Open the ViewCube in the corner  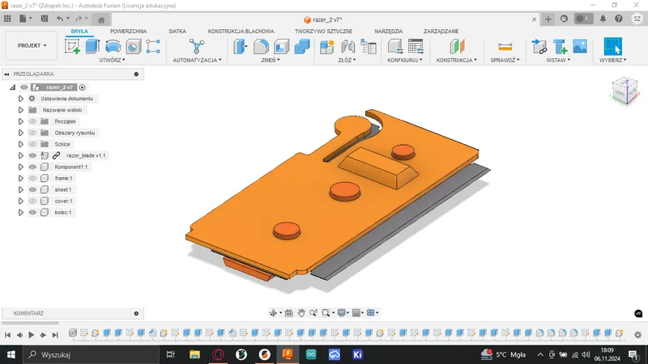pos(623,91)
